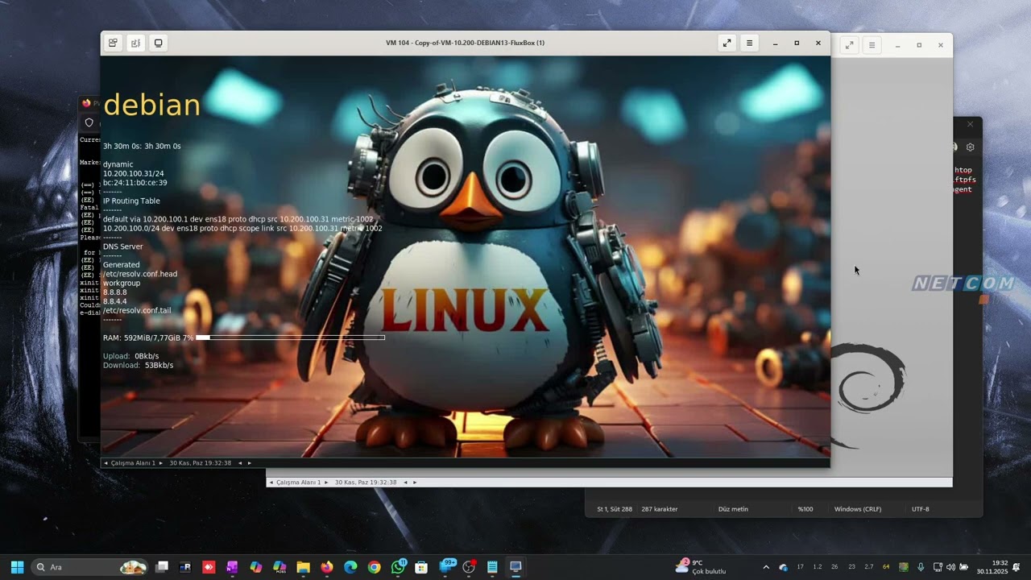Click 'Çalışma Alanı 1' in VM 104 toolbar
Viewport: 1031px width, 580px height.
point(133,463)
